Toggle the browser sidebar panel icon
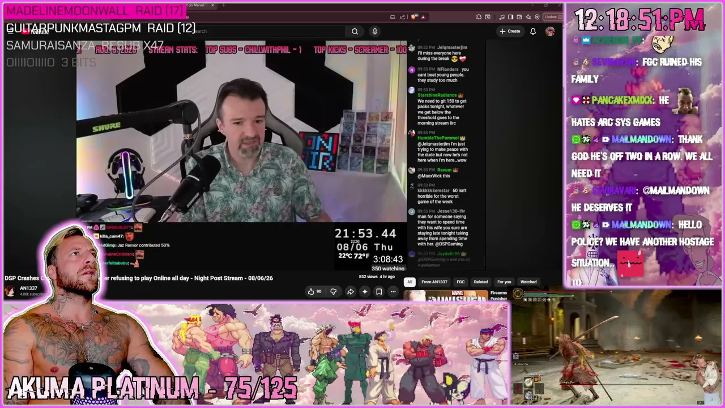The image size is (725, 408). pyautogui.click(x=511, y=17)
